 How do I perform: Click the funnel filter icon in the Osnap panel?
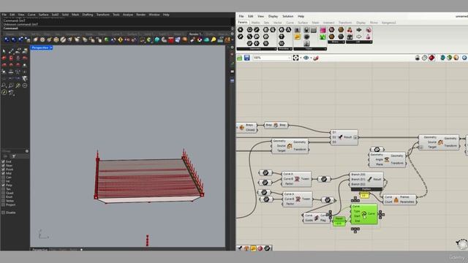pos(13,156)
